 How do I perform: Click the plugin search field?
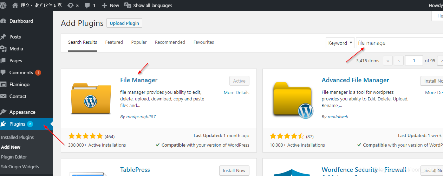coord(399,43)
